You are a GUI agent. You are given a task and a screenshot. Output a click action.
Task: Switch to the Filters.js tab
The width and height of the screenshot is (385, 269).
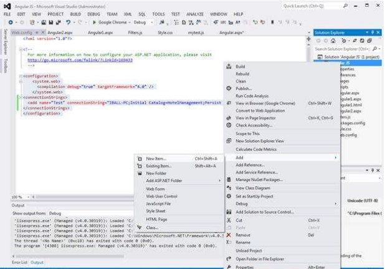tap(135, 32)
